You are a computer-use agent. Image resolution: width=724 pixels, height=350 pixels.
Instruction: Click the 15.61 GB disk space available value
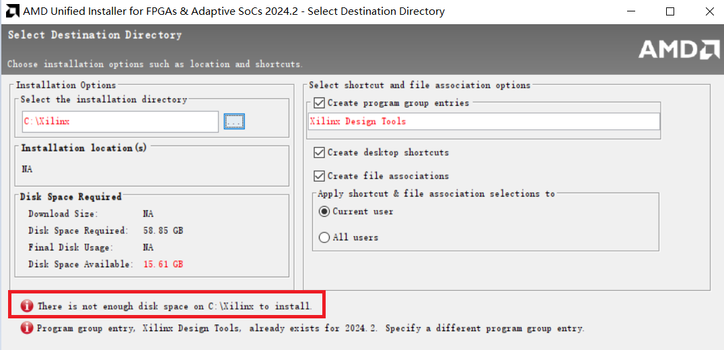tap(164, 264)
